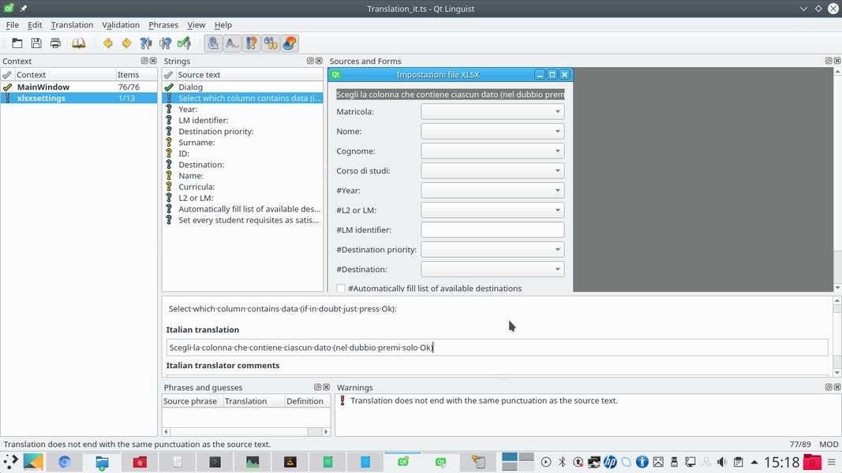Image resolution: width=842 pixels, height=473 pixels.
Task: Open the #L2 or LM dropdown
Action: 492,210
